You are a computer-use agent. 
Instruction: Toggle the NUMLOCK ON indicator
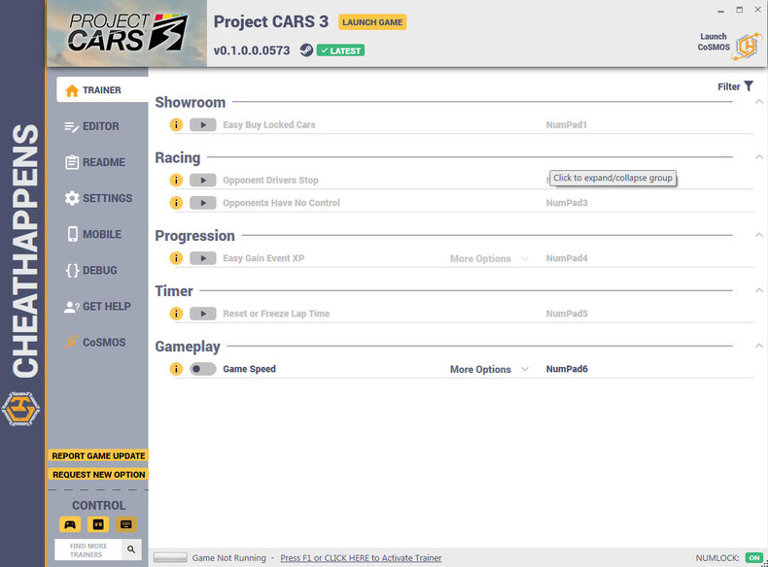pos(754,557)
